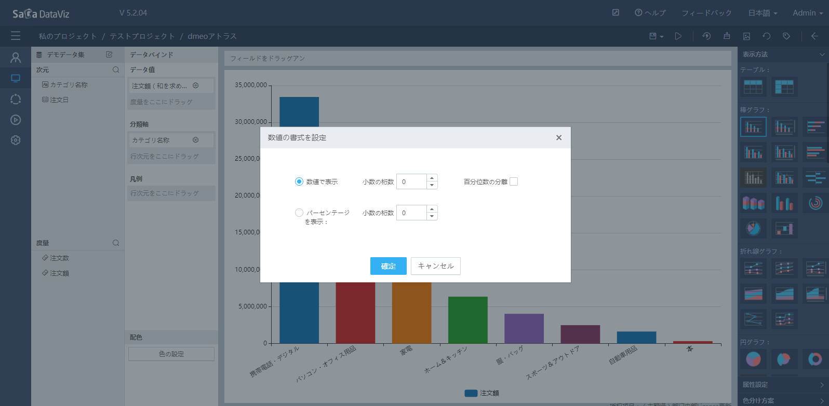Click the export image toolbar icon
This screenshot has width=829, height=406.
click(x=746, y=36)
